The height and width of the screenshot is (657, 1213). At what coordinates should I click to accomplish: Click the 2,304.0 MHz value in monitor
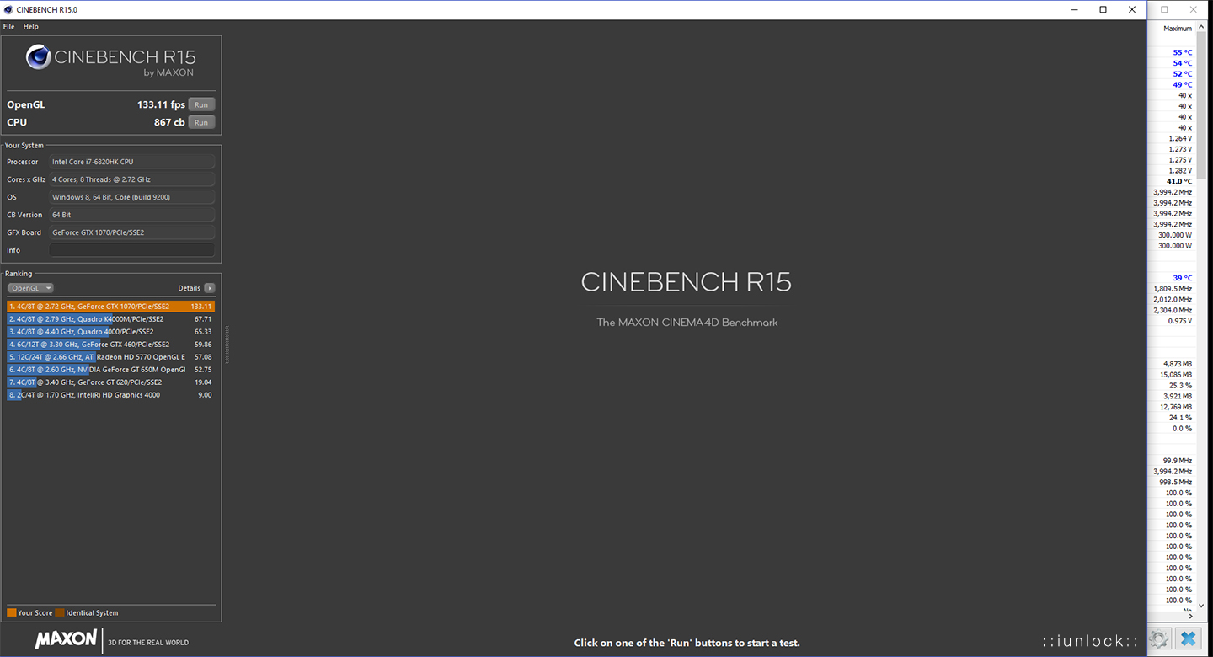(1173, 310)
